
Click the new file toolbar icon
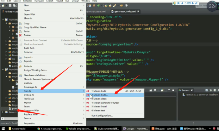(3, 6)
